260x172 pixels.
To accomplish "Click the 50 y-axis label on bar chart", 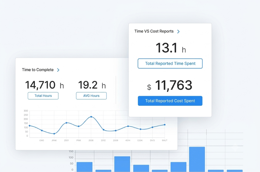I will 72,163.
